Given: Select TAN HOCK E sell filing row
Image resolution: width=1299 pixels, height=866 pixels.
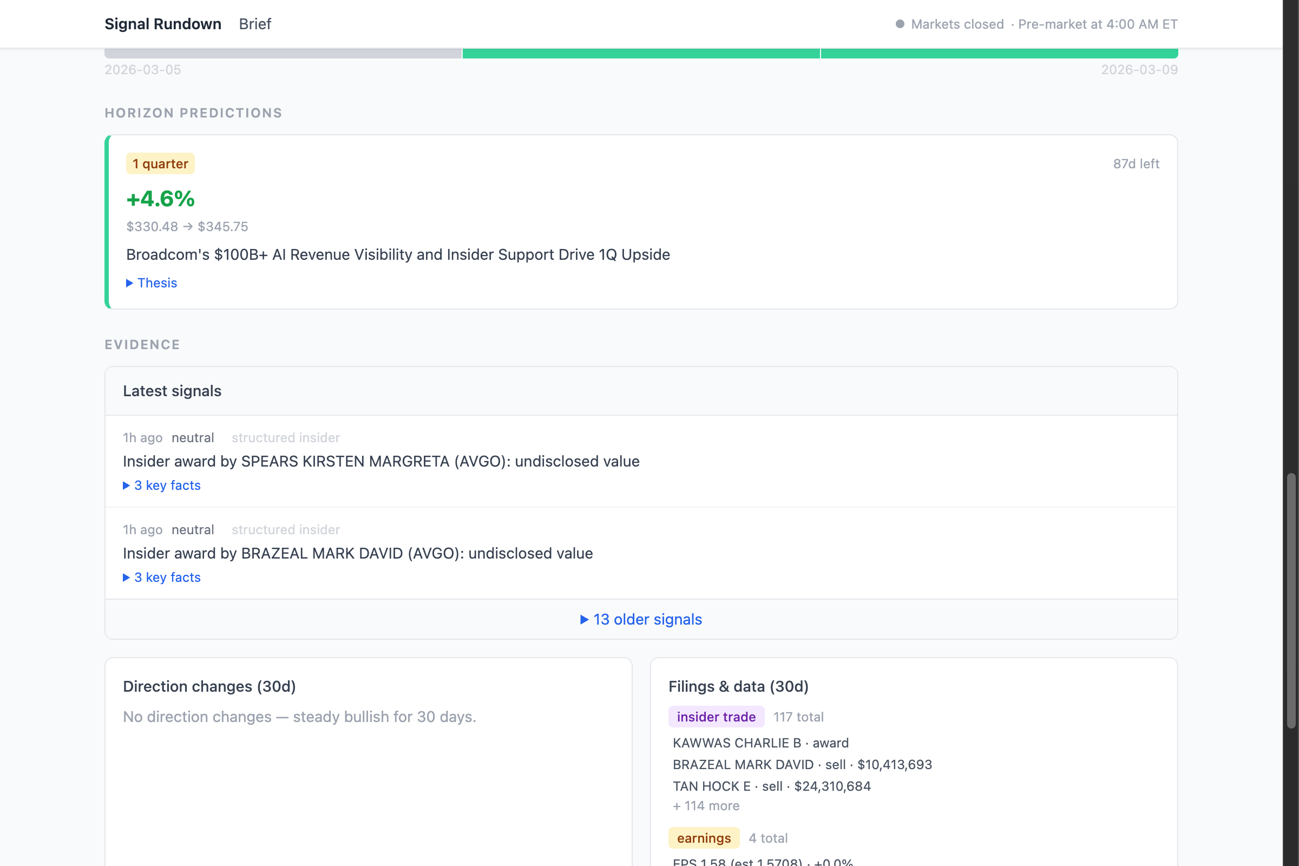Looking at the screenshot, I should click(771, 786).
